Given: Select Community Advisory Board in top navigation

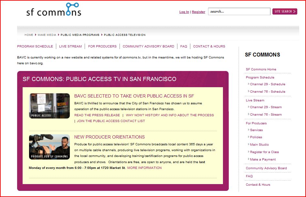Looking at the screenshot, I should pos(148,47).
